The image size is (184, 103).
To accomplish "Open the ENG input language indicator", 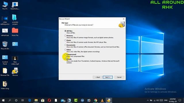I will coord(166,100).
